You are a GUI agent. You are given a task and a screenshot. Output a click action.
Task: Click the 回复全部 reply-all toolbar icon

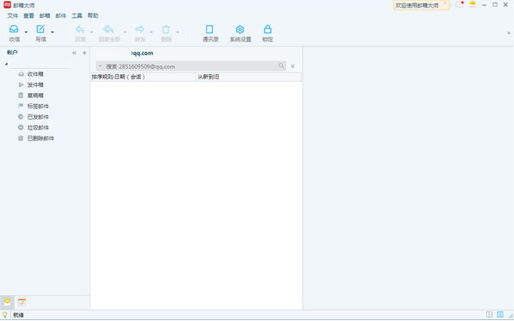point(109,29)
